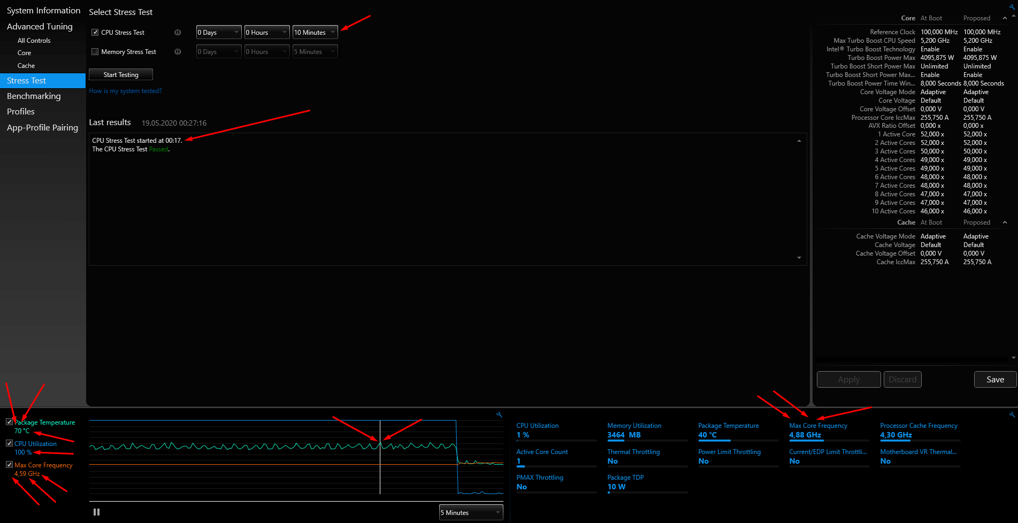Click the Start Testing button

tap(121, 75)
